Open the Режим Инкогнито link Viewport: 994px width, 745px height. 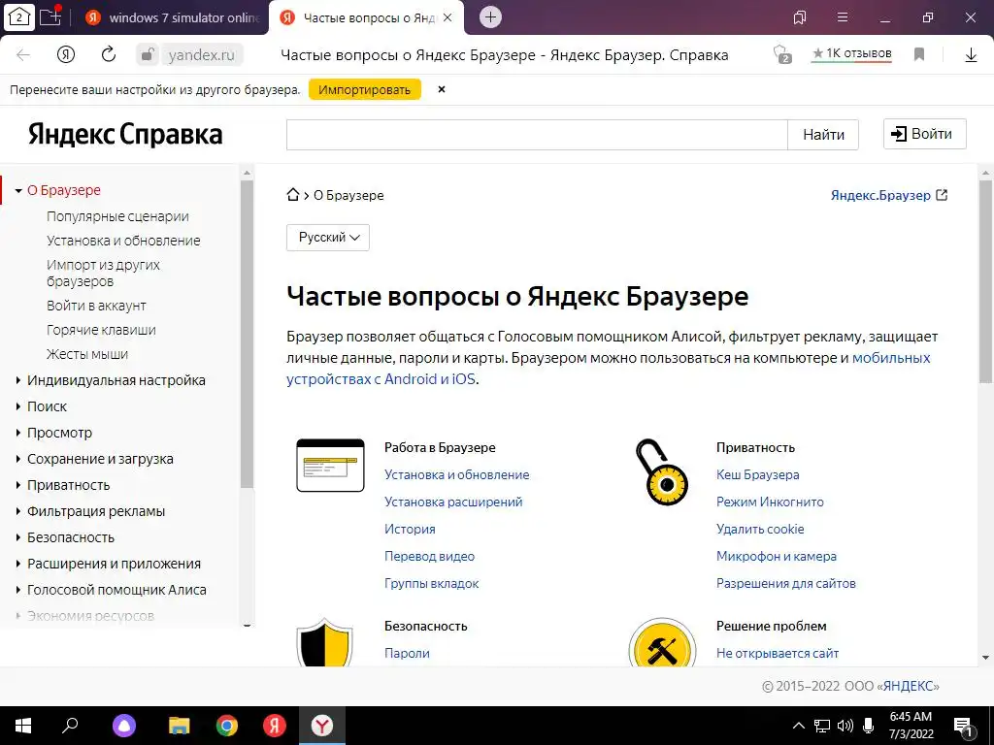770,502
